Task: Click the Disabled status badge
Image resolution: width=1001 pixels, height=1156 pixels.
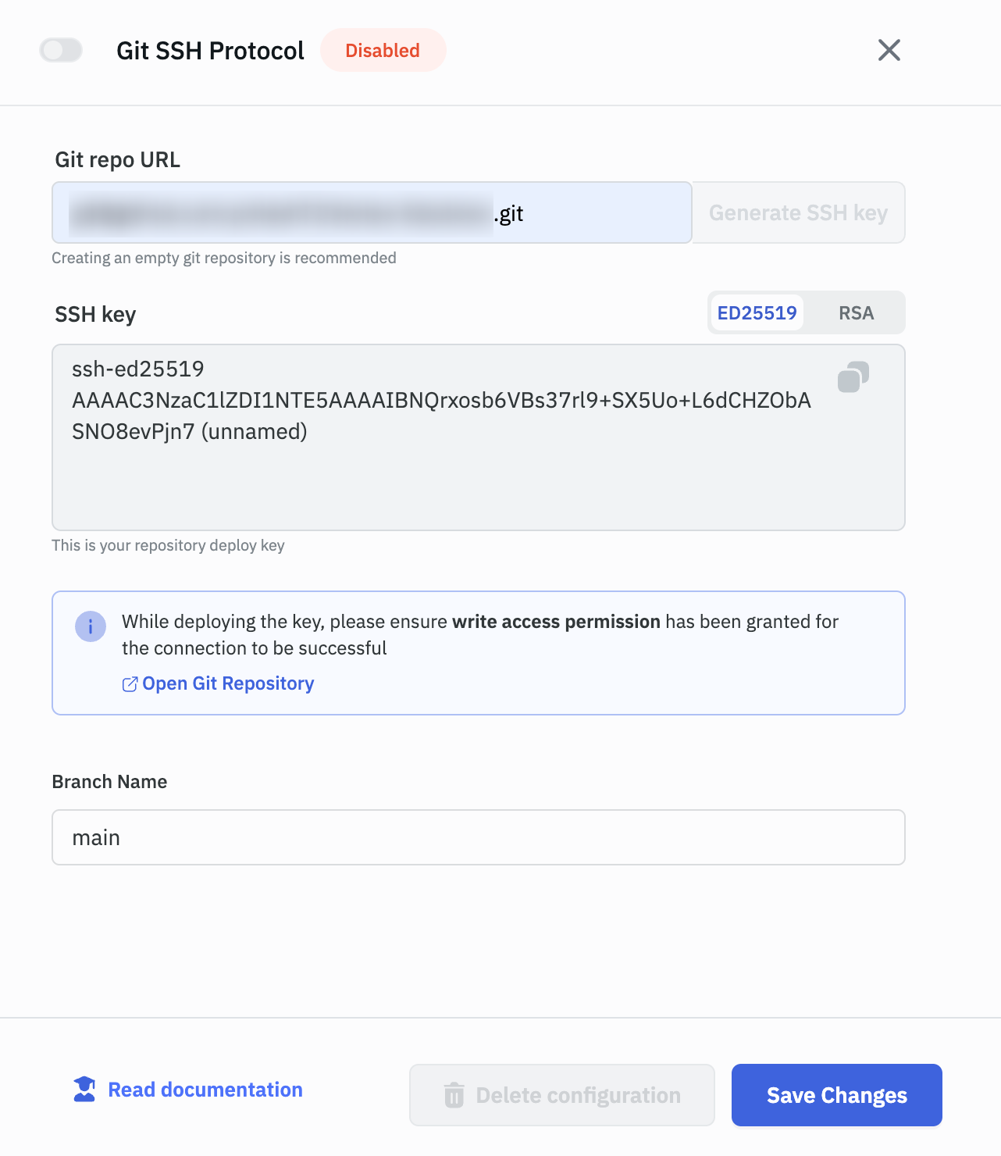Action: [x=383, y=50]
